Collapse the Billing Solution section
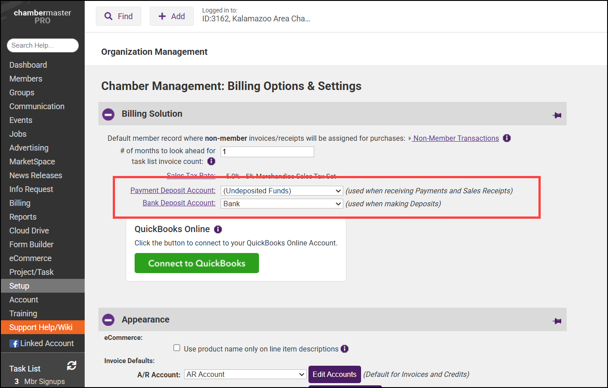This screenshot has height=388, width=608. point(108,114)
